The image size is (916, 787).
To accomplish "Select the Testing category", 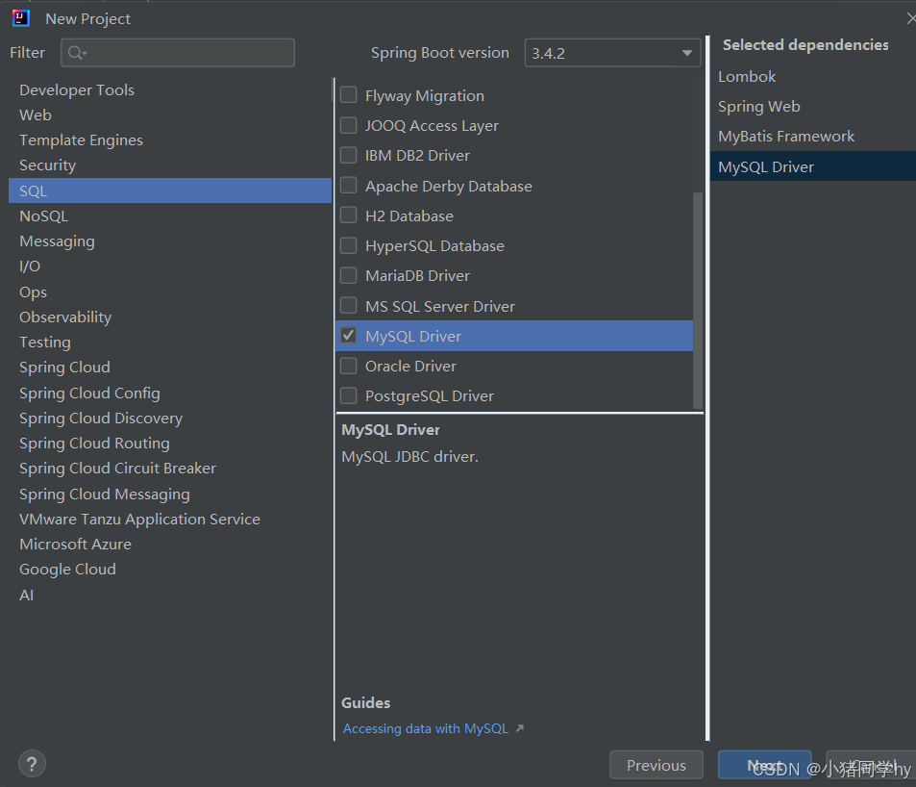I will click(x=170, y=343).
